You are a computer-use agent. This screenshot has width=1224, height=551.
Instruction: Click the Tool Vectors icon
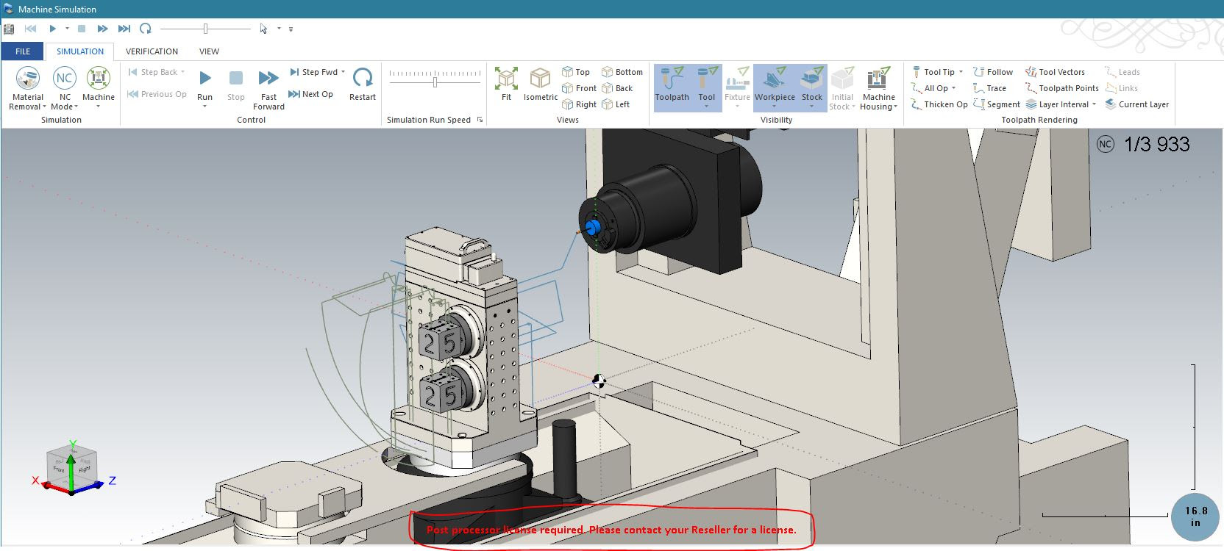point(1031,72)
